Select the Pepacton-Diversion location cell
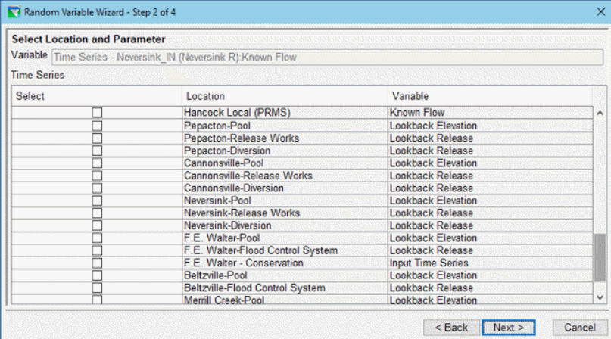The width and height of the screenshot is (611, 339). point(284,151)
